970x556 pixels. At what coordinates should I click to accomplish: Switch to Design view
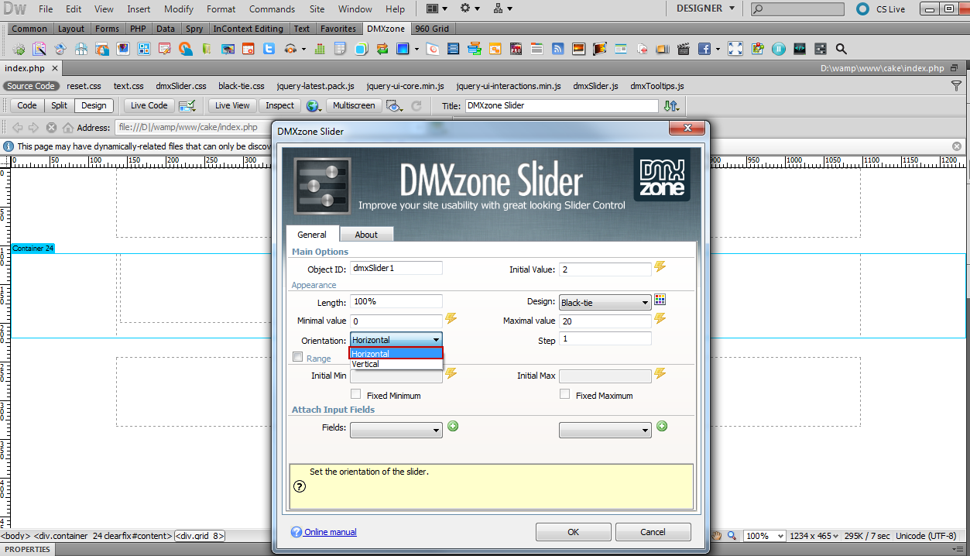coord(94,106)
